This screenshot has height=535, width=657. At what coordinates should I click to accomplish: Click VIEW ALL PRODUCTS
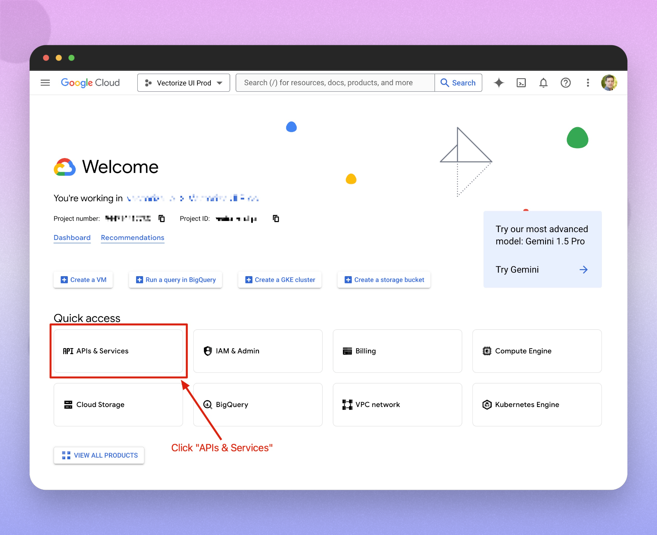tap(99, 455)
